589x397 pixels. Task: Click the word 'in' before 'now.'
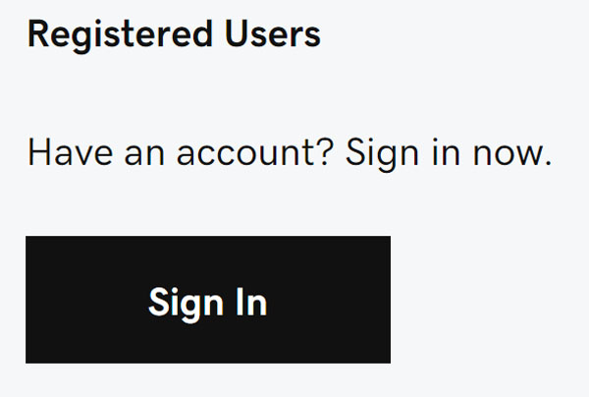click(x=447, y=152)
